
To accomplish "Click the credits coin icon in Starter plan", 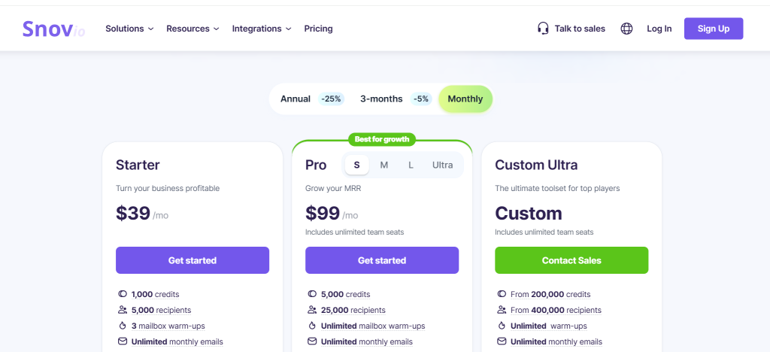I will tap(123, 294).
